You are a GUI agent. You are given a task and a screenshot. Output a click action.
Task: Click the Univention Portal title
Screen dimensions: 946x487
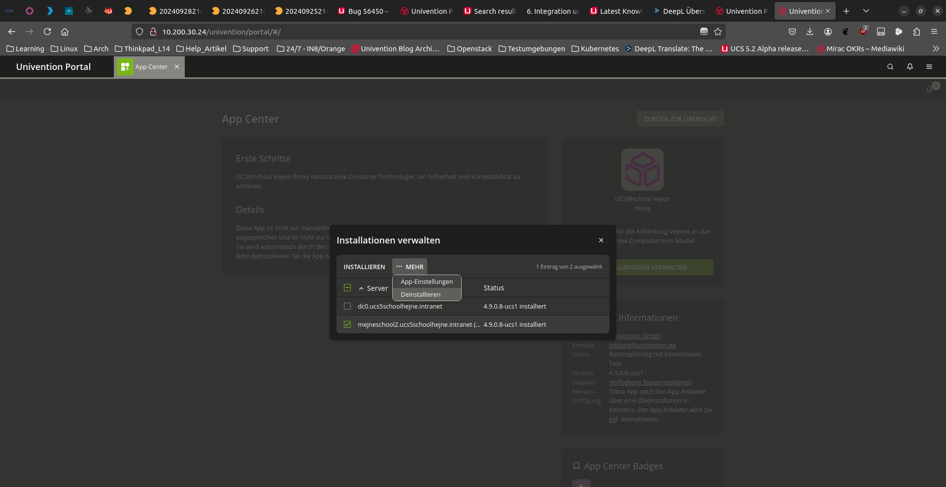pyautogui.click(x=53, y=67)
